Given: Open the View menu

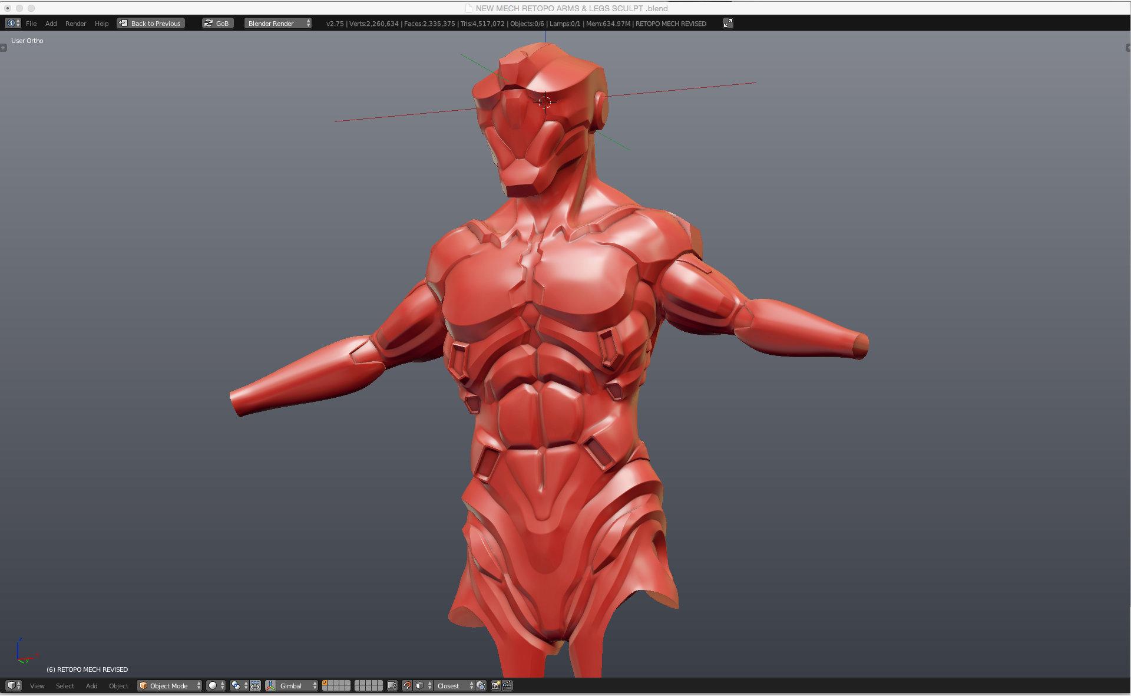Looking at the screenshot, I should click(37, 686).
